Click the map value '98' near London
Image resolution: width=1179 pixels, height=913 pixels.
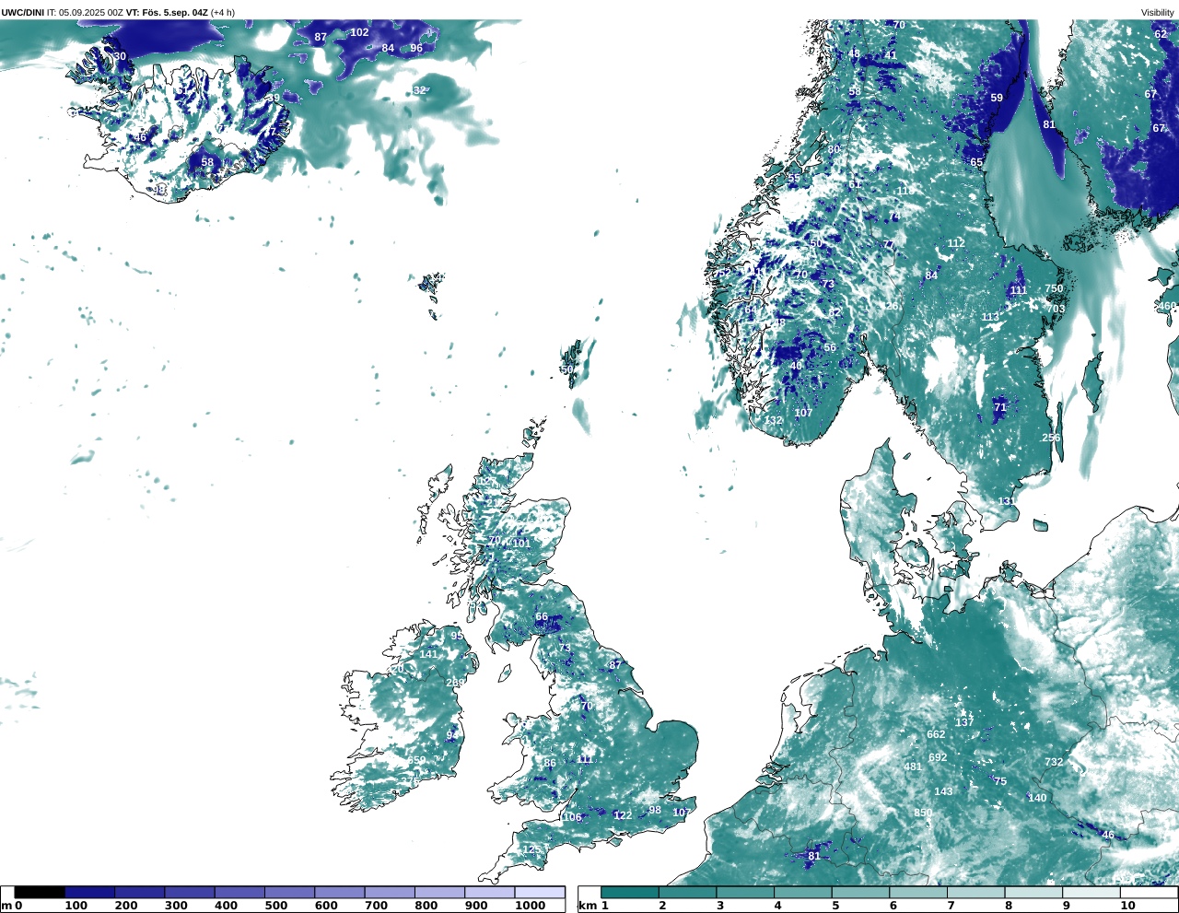click(655, 811)
